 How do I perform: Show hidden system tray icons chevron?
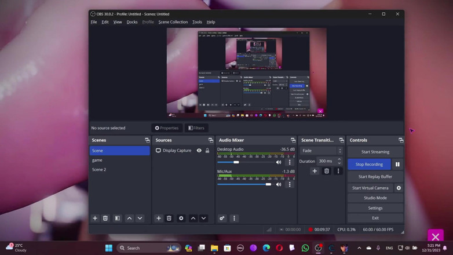point(359,248)
